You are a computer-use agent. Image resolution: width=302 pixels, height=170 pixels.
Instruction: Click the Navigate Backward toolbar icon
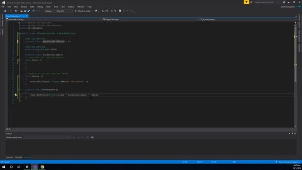5,11
